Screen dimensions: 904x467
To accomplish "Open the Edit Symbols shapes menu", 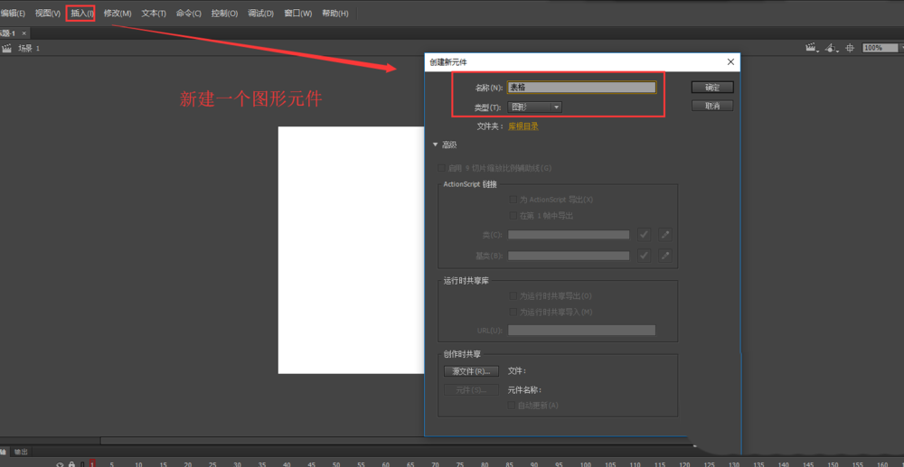I will [x=832, y=49].
